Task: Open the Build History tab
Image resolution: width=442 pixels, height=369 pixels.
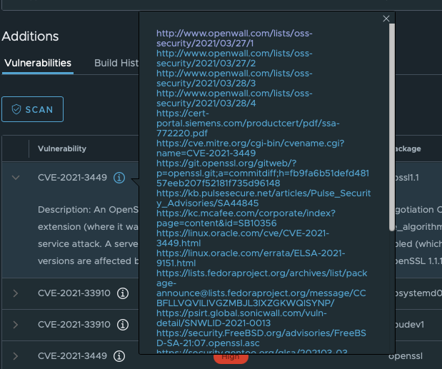Action: [116, 63]
